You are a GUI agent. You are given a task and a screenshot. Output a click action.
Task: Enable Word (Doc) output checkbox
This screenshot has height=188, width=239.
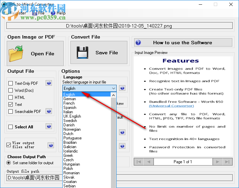[10, 90]
